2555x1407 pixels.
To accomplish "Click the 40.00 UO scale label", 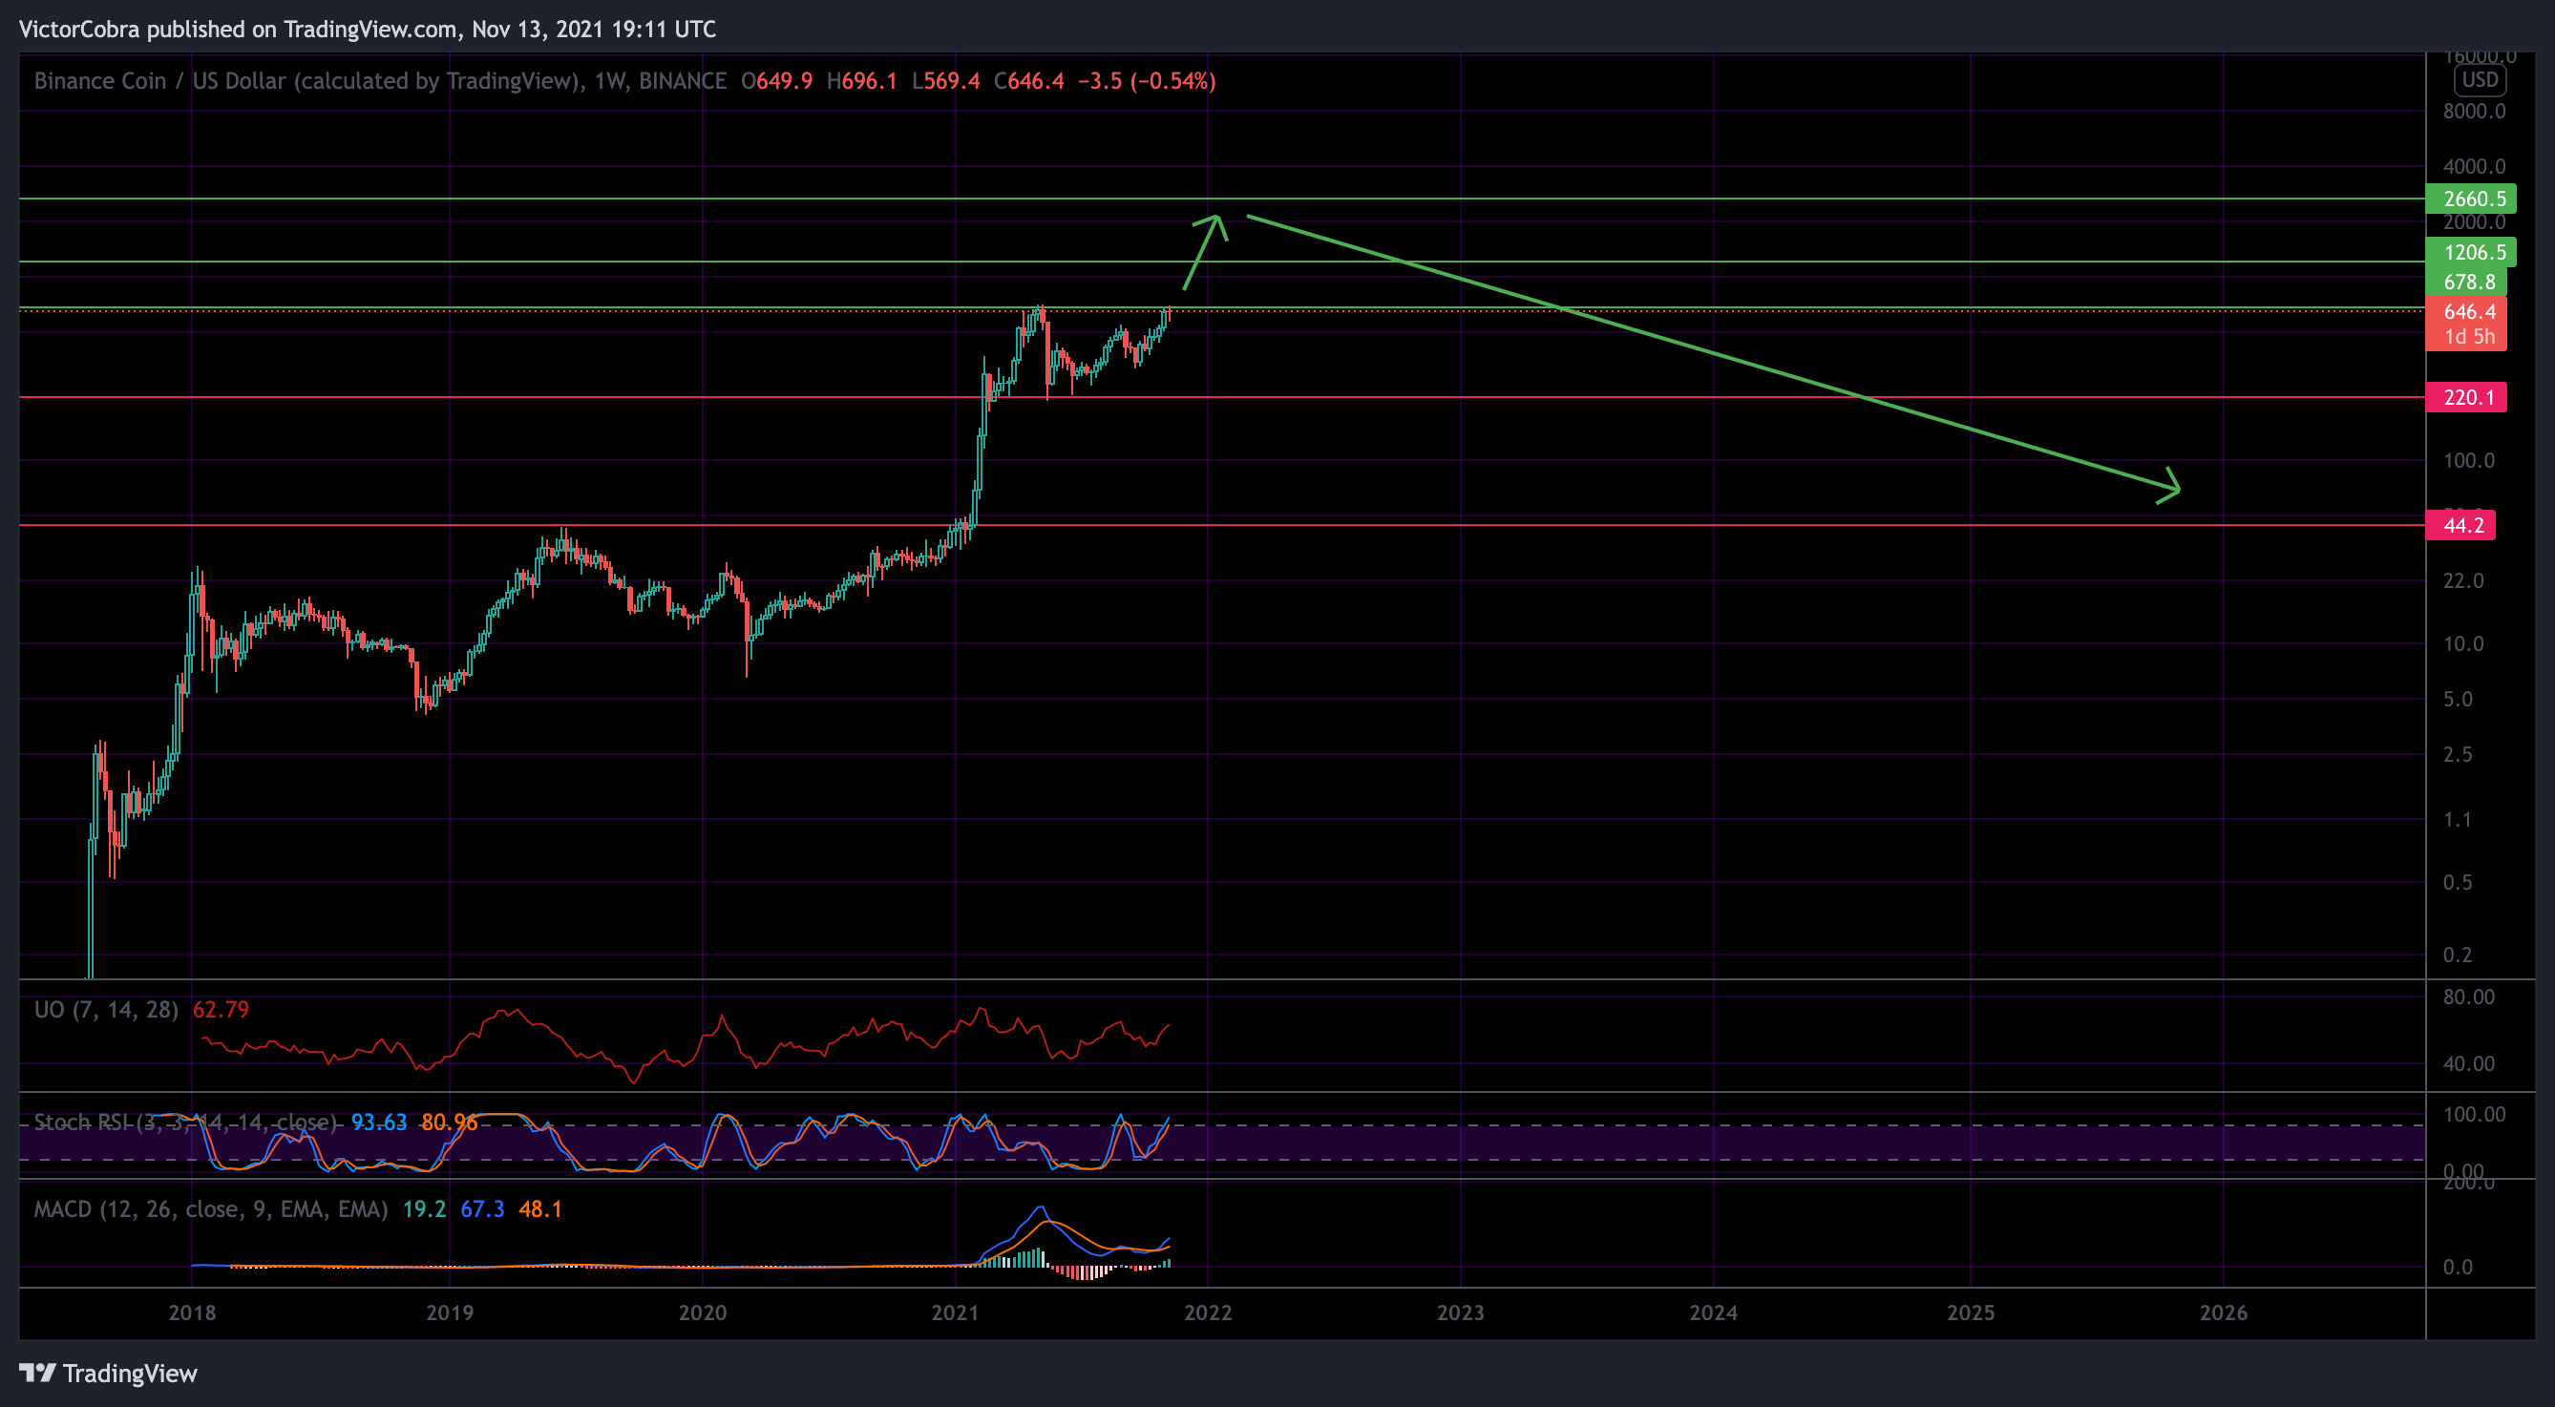I will pyautogui.click(x=2468, y=1064).
